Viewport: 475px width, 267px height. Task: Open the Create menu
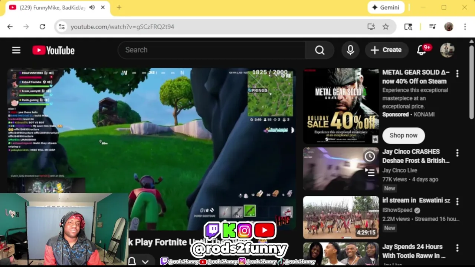click(x=386, y=50)
